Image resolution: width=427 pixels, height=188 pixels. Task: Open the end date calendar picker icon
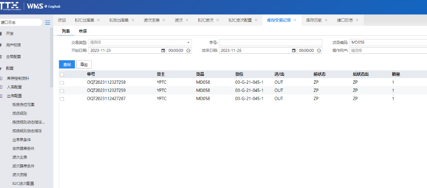click(x=294, y=51)
